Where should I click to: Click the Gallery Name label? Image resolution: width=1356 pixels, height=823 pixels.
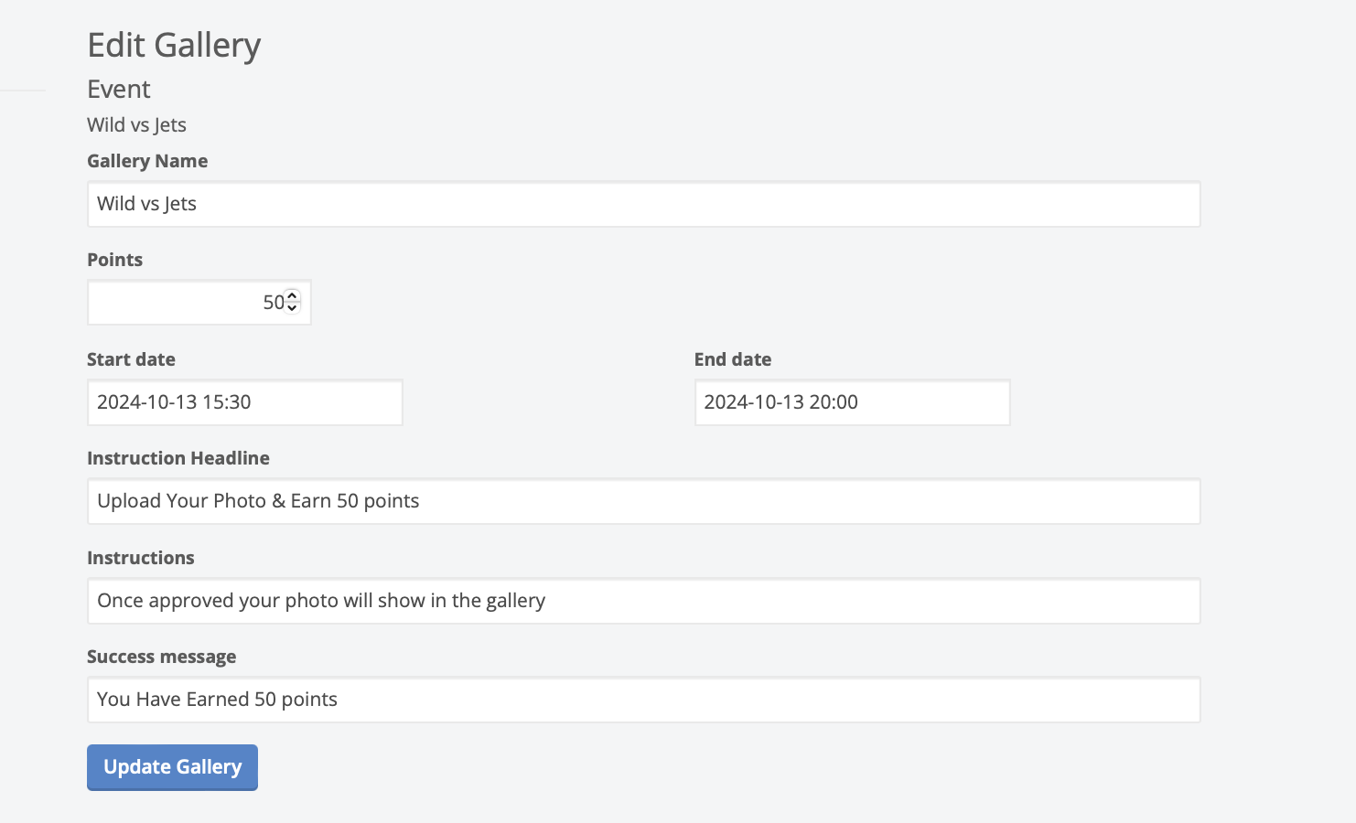[x=147, y=161]
